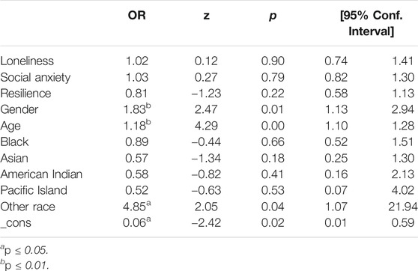Click the Loneliness row label

click(27, 61)
